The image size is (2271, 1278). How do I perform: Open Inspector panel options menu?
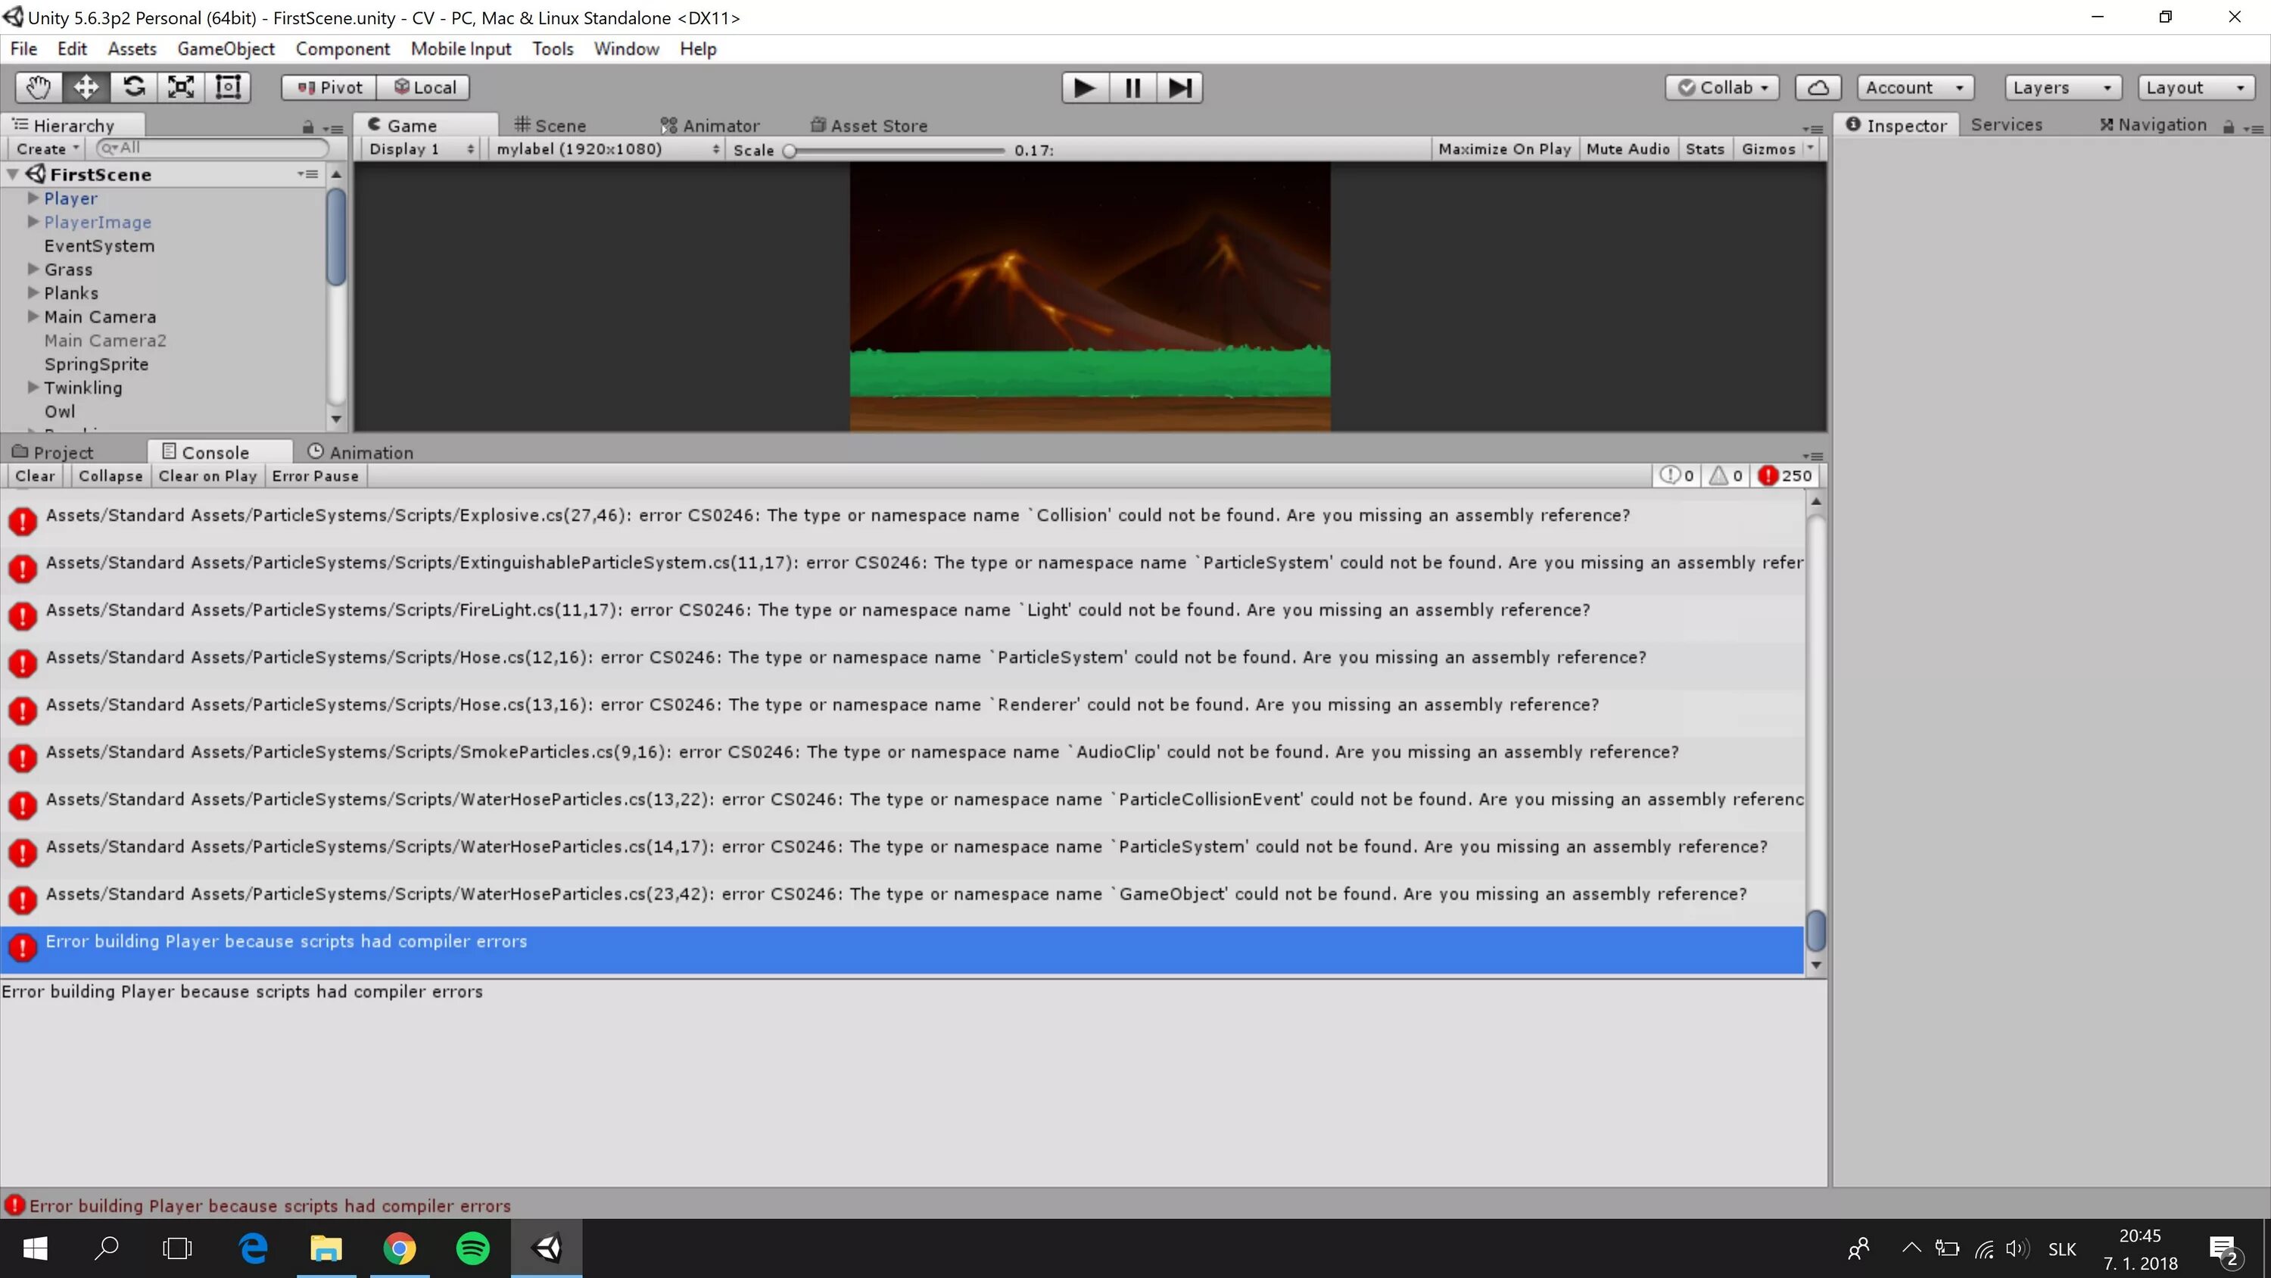tap(2254, 128)
